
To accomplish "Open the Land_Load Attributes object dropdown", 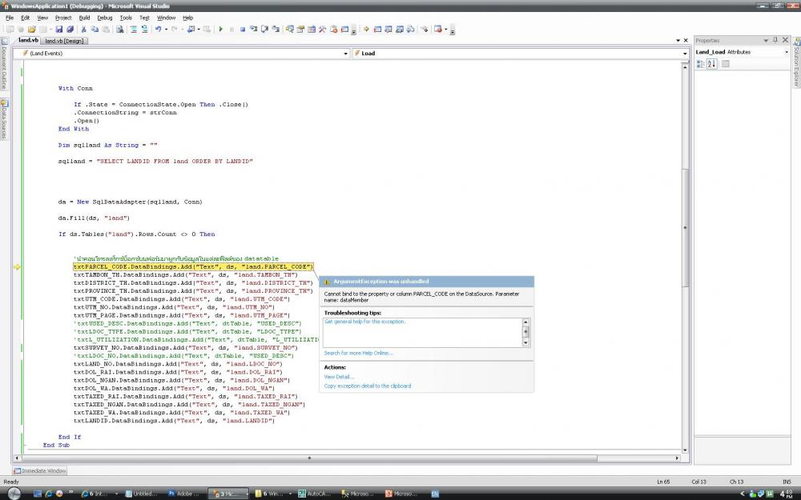I will [x=786, y=52].
